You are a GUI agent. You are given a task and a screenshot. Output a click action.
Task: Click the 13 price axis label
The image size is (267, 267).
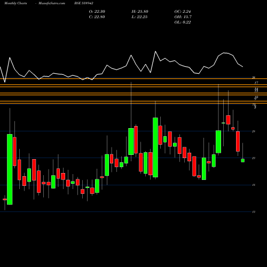pyautogui.click(x=254, y=212)
